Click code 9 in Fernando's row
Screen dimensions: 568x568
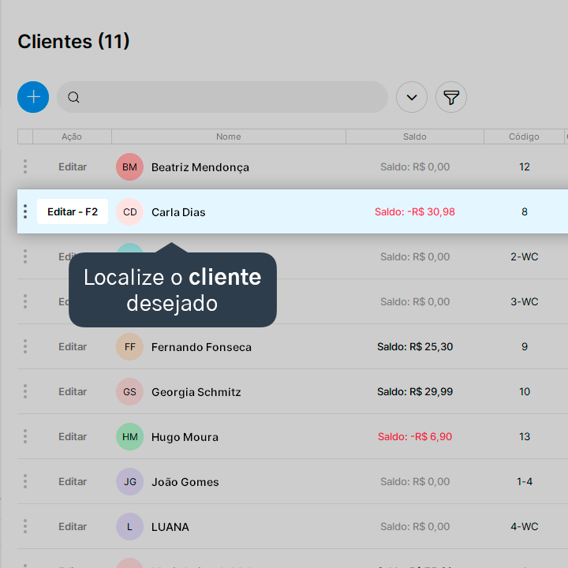point(524,346)
